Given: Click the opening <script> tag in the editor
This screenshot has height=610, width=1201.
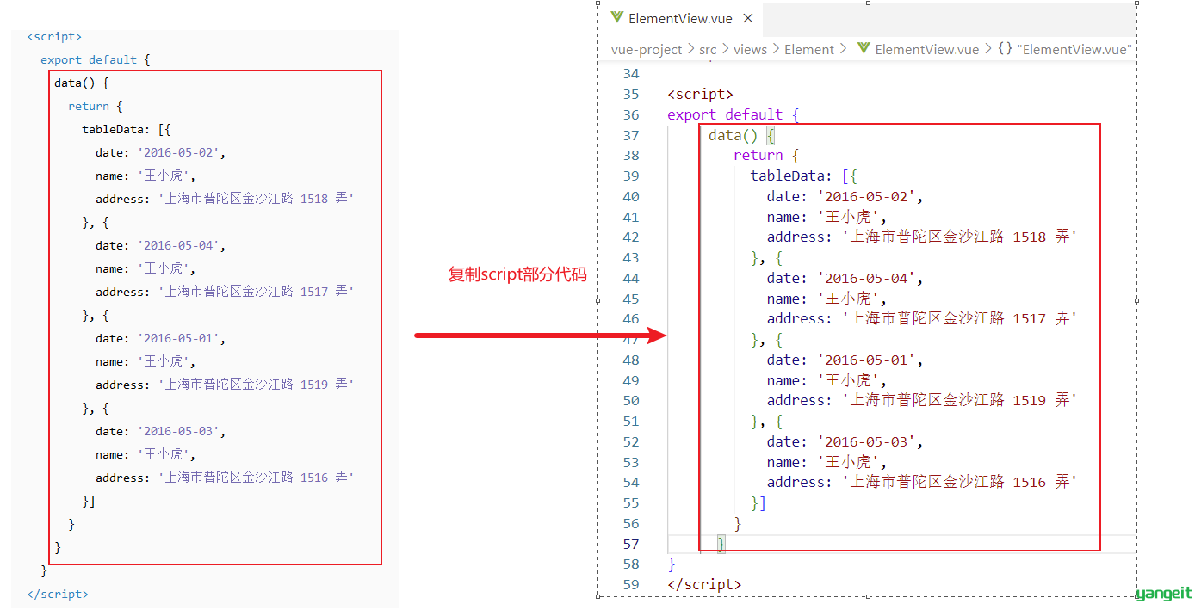Looking at the screenshot, I should [700, 95].
